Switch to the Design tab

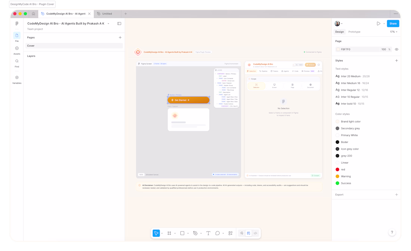pos(339,32)
